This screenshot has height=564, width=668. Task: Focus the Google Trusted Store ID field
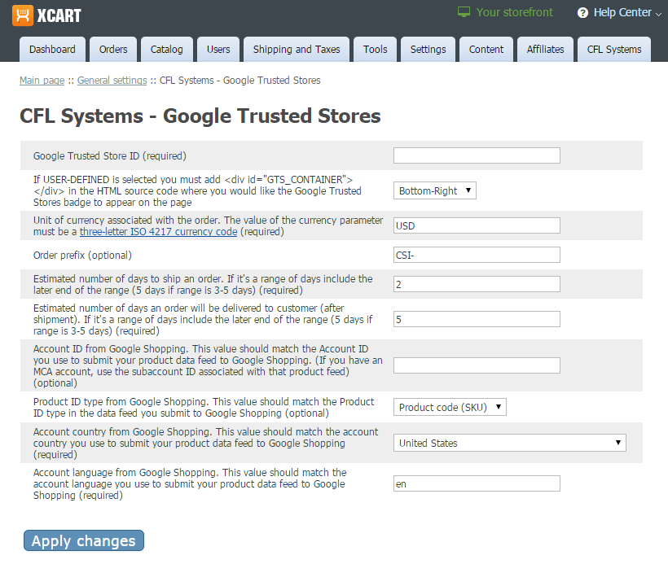[x=477, y=155]
